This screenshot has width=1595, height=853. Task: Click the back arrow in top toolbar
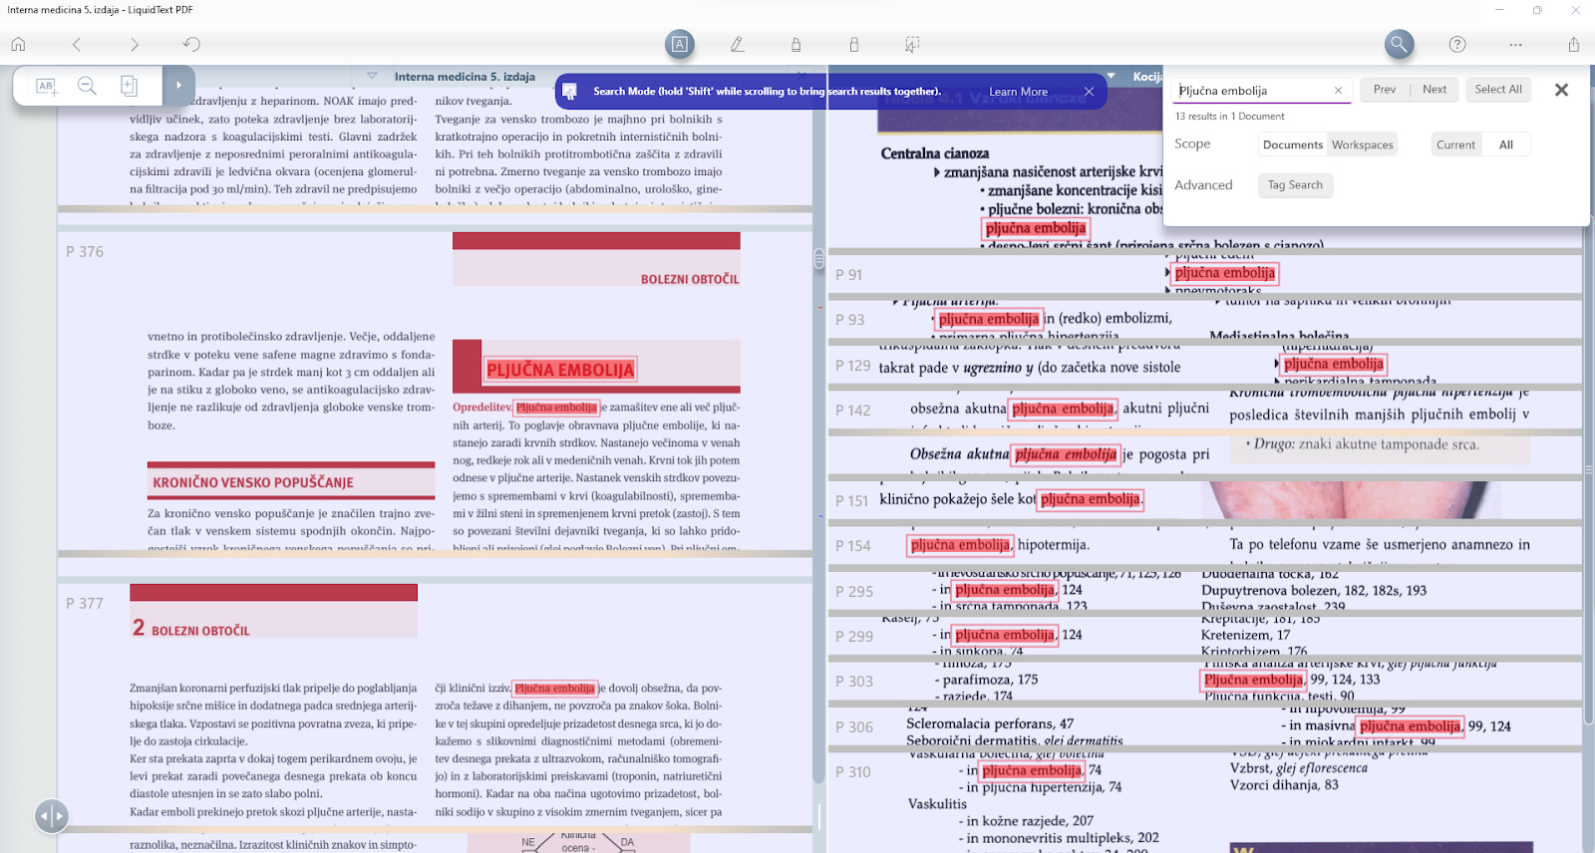pyautogui.click(x=77, y=44)
